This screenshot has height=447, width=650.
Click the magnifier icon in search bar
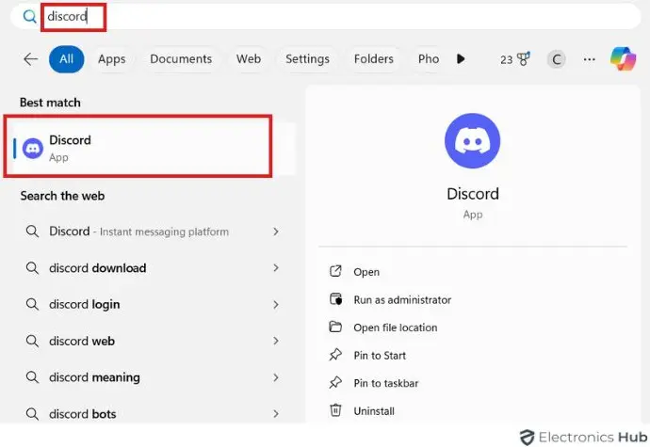point(29,17)
